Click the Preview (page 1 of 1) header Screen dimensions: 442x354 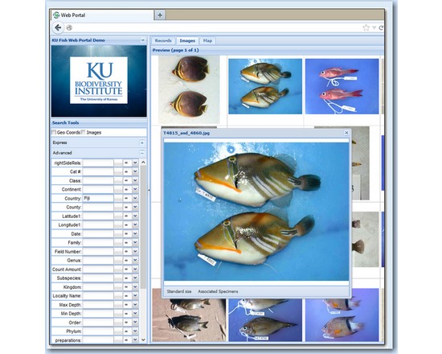176,50
